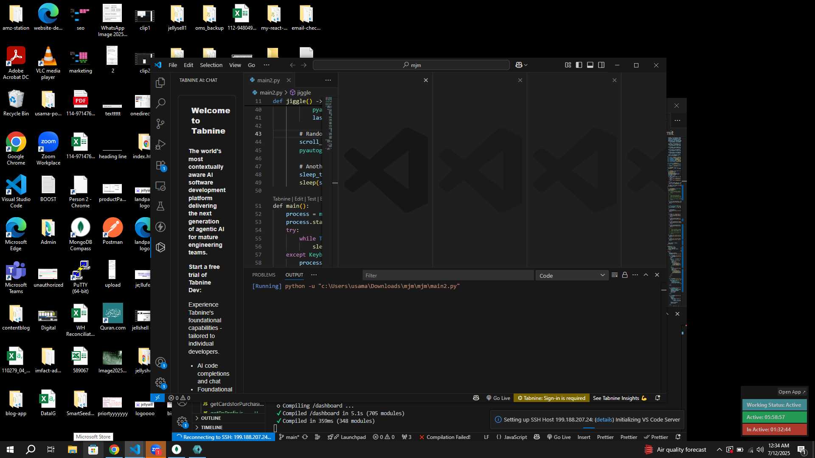Go back with the navigation arrow
The height and width of the screenshot is (458, 815).
pos(292,65)
